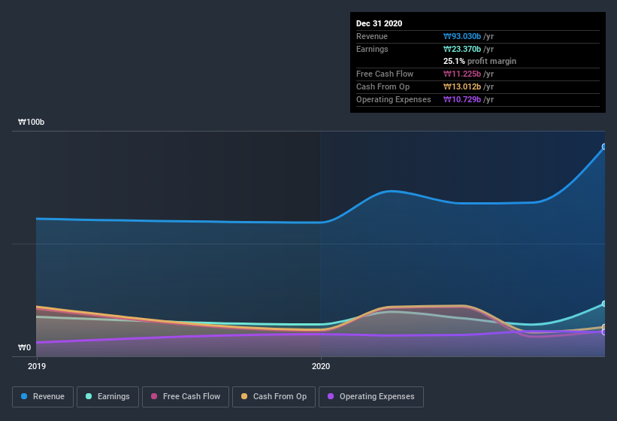Toggle the Revenue series legend button
The height and width of the screenshot is (421, 617).
[x=43, y=397]
